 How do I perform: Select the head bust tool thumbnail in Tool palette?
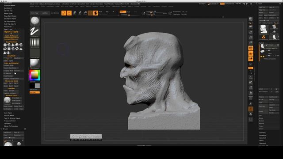(x=264, y=29)
